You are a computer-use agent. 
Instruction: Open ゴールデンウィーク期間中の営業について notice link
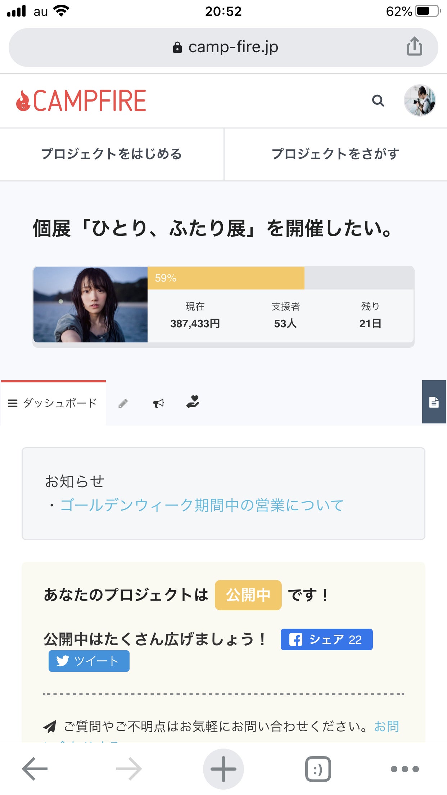click(202, 505)
